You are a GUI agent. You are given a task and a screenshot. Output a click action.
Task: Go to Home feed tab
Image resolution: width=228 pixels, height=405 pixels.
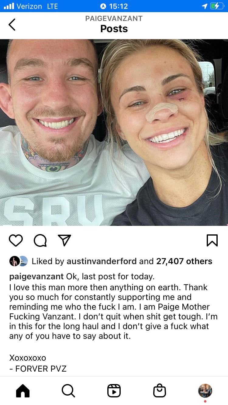coord(23,391)
